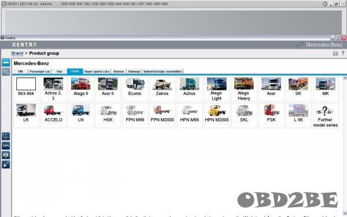Open the Super sports cars tab
The width and height of the screenshot is (347, 217).
coord(97,72)
